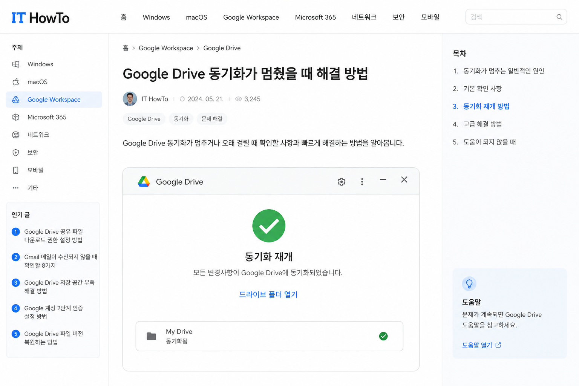579x386 pixels.
Task: Open popular post Gmail 메일이 수신되지 않을 때
Action: pyautogui.click(x=61, y=261)
